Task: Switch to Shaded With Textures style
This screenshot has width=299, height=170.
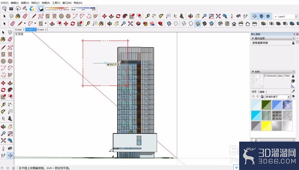Action: click(205, 24)
